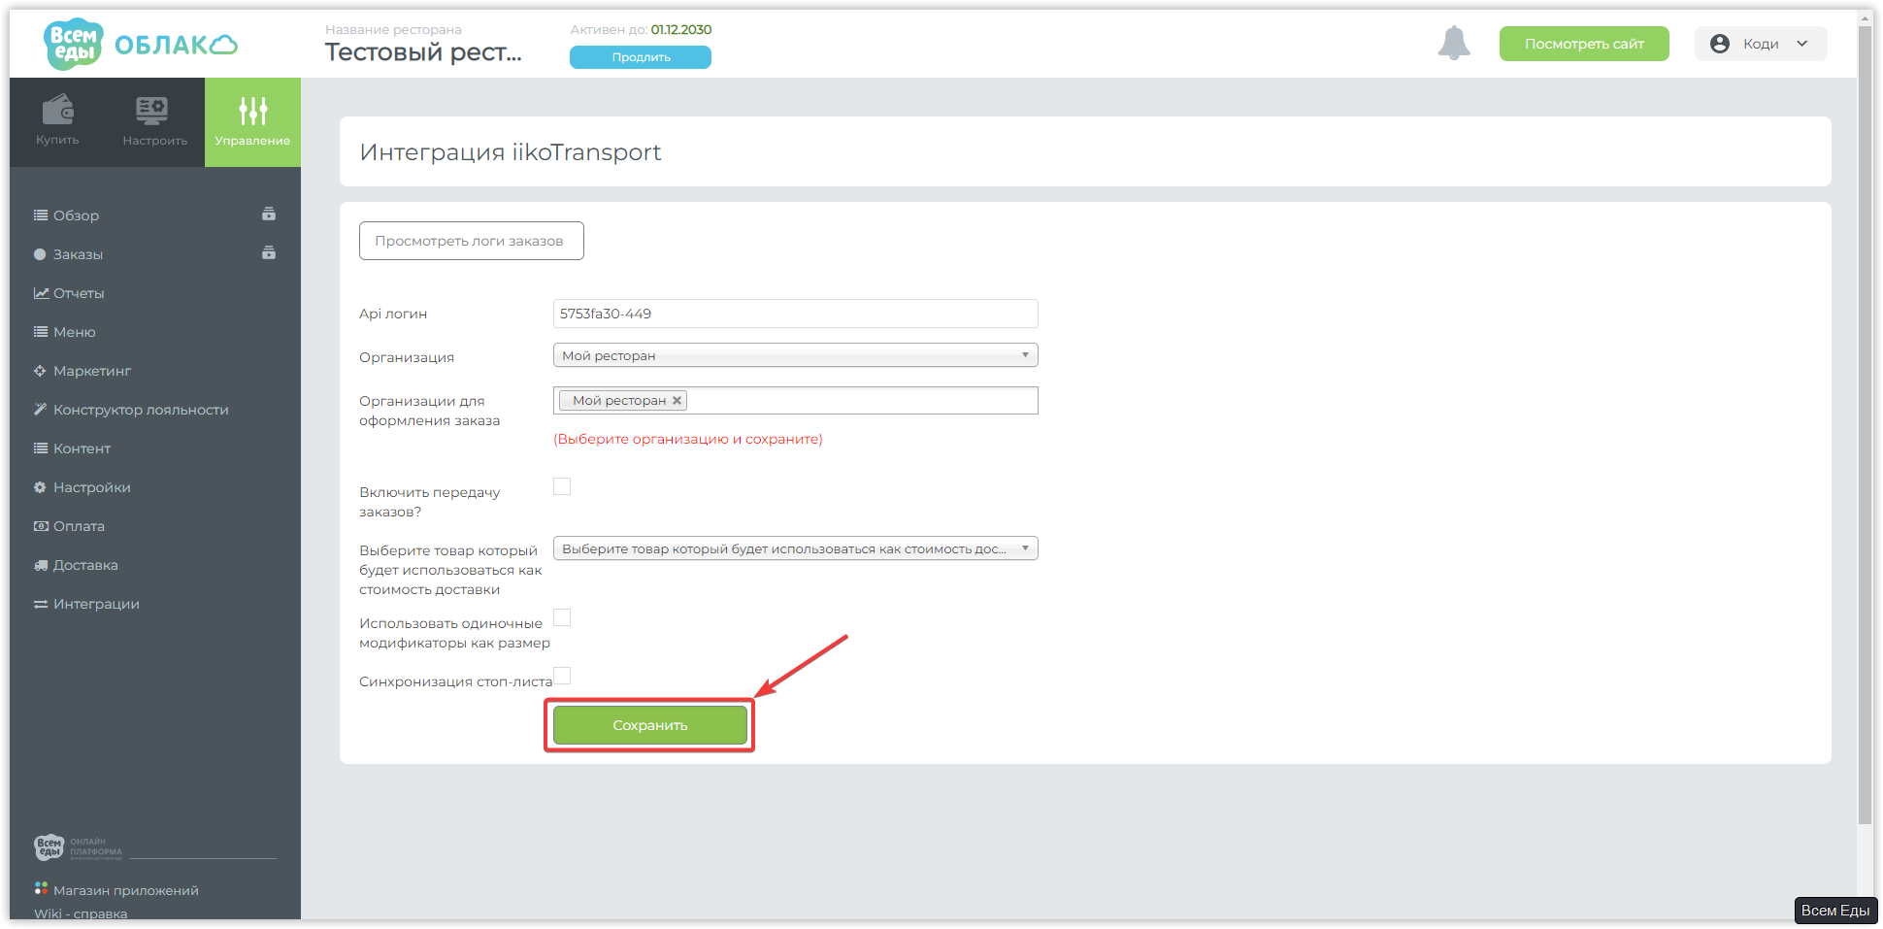The width and height of the screenshot is (1883, 929).
Task: Open Обзор in the sidebar
Action: [x=76, y=216]
